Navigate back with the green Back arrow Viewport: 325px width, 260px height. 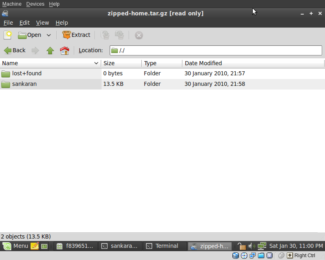point(15,50)
